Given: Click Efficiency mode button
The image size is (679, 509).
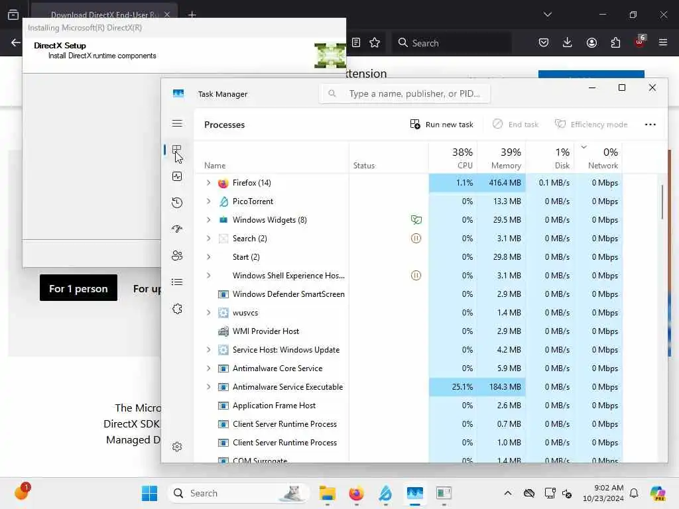Looking at the screenshot, I should click(x=591, y=125).
